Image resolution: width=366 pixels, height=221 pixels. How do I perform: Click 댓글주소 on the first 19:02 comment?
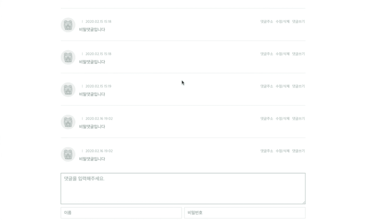(x=266, y=119)
